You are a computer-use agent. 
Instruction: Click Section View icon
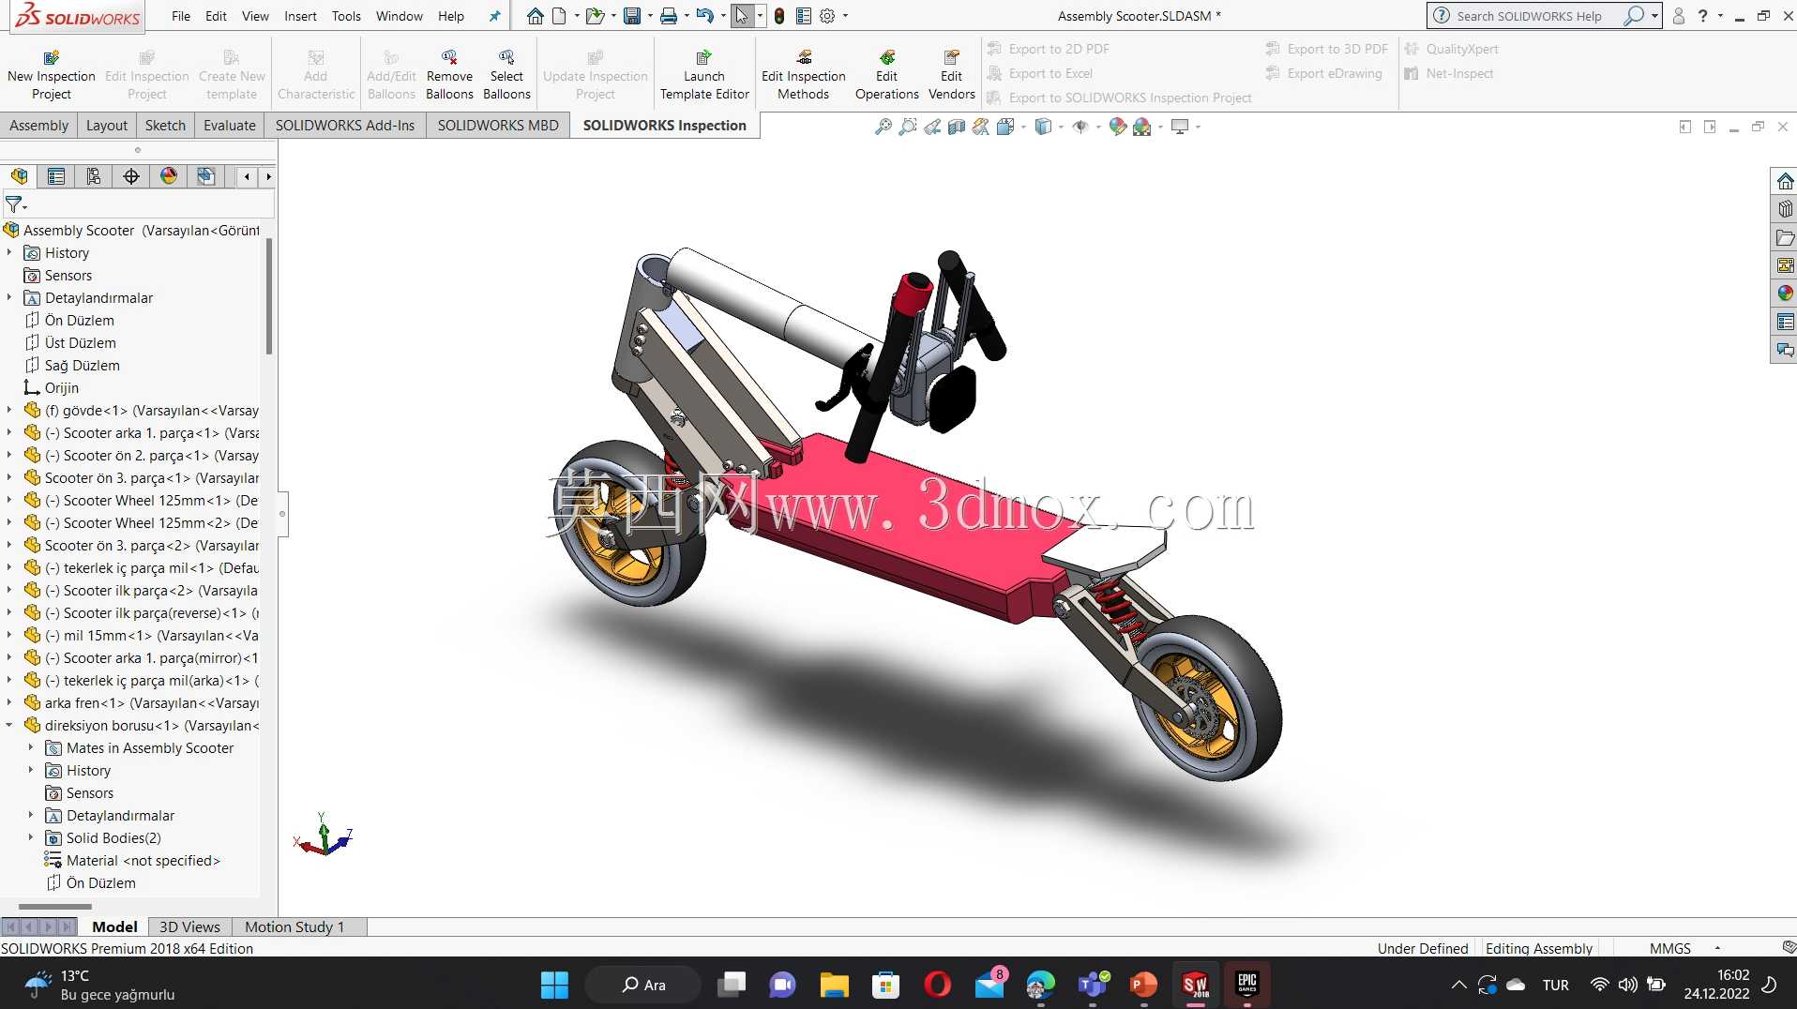[957, 127]
